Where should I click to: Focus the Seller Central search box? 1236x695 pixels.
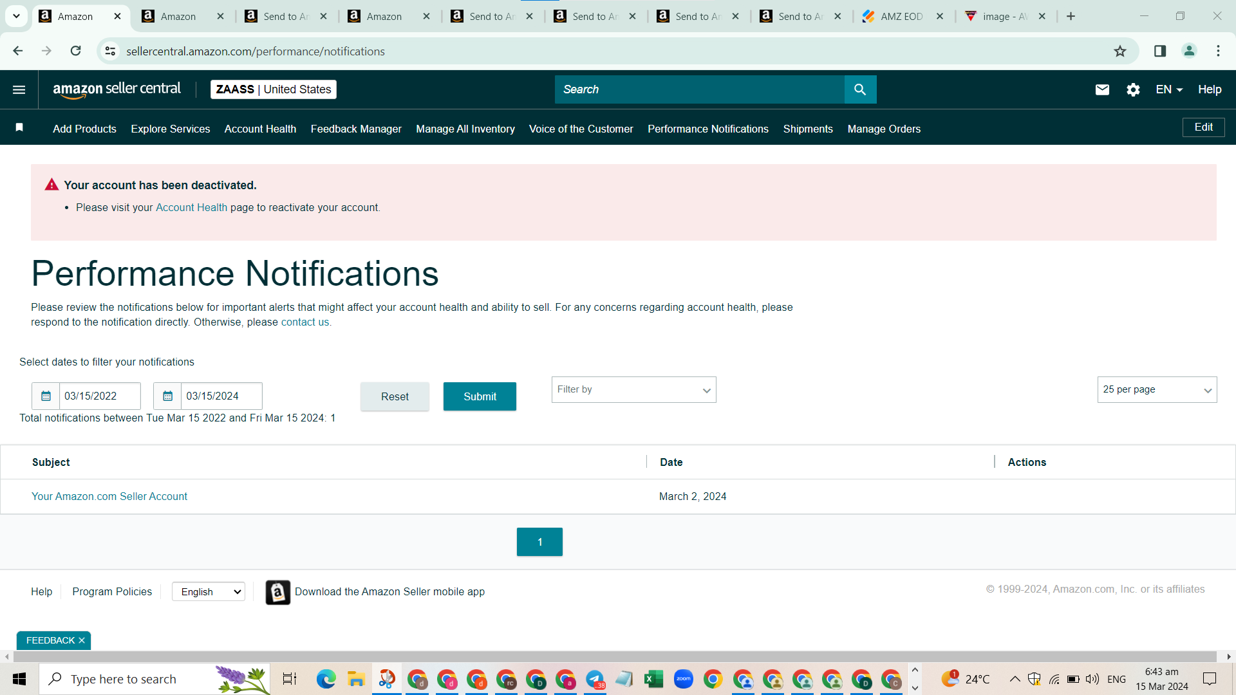click(x=700, y=89)
